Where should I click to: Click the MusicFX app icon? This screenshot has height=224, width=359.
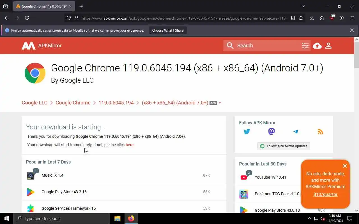pos(31,175)
